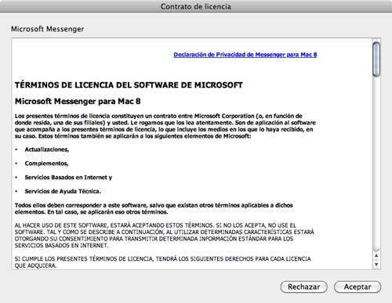The image size is (392, 303).
Task: Click the paragraph starting 'Todos ellos deben corresponder'
Action: [154, 208]
